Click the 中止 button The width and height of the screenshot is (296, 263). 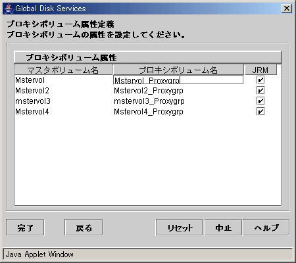[x=223, y=227]
